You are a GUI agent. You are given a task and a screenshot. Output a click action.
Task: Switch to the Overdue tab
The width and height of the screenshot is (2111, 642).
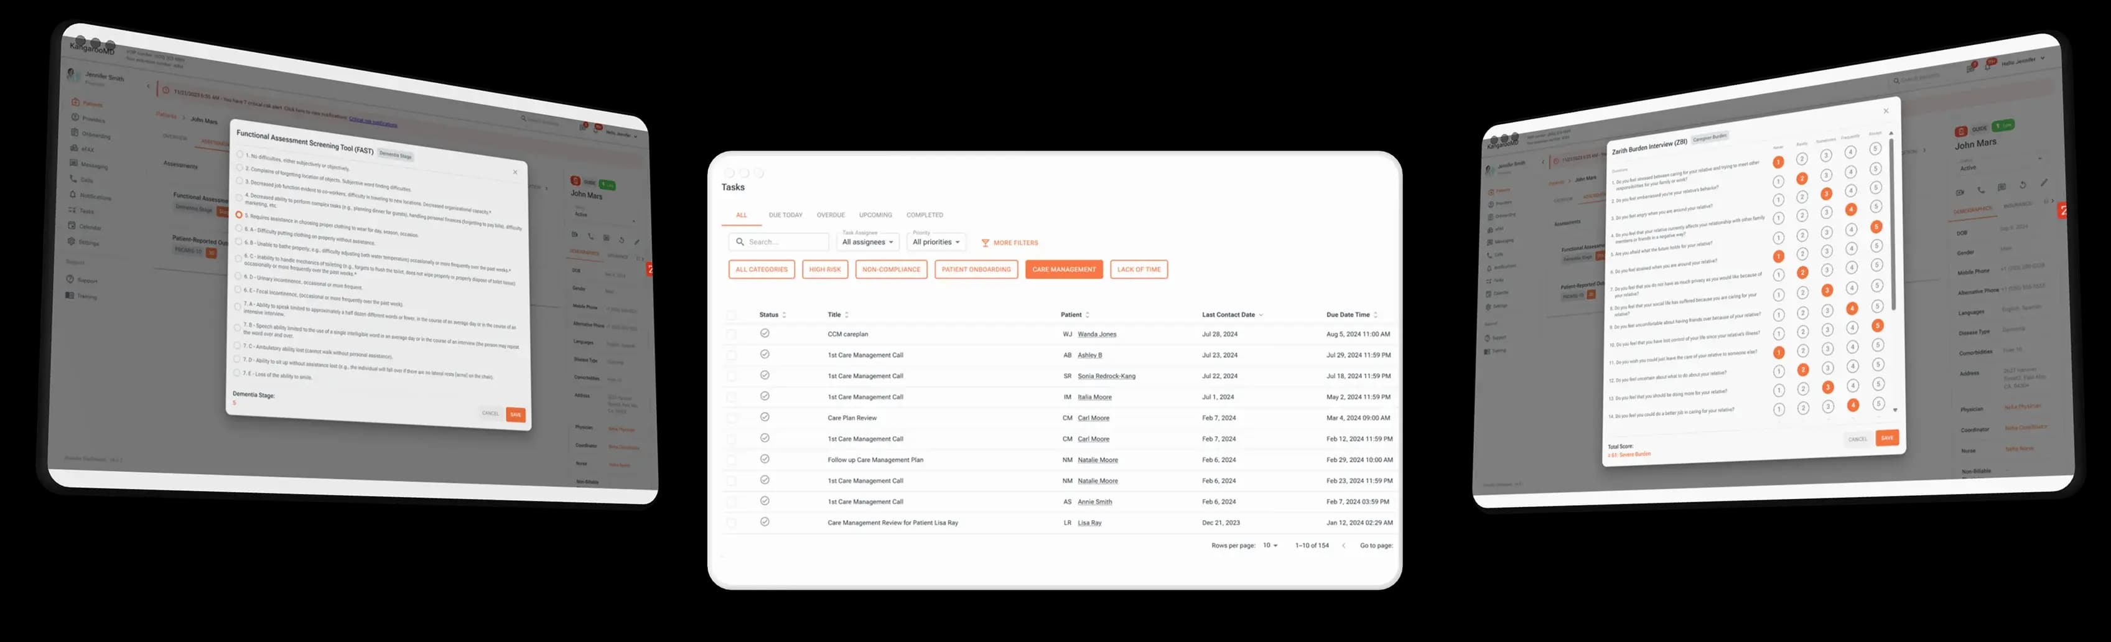(830, 215)
